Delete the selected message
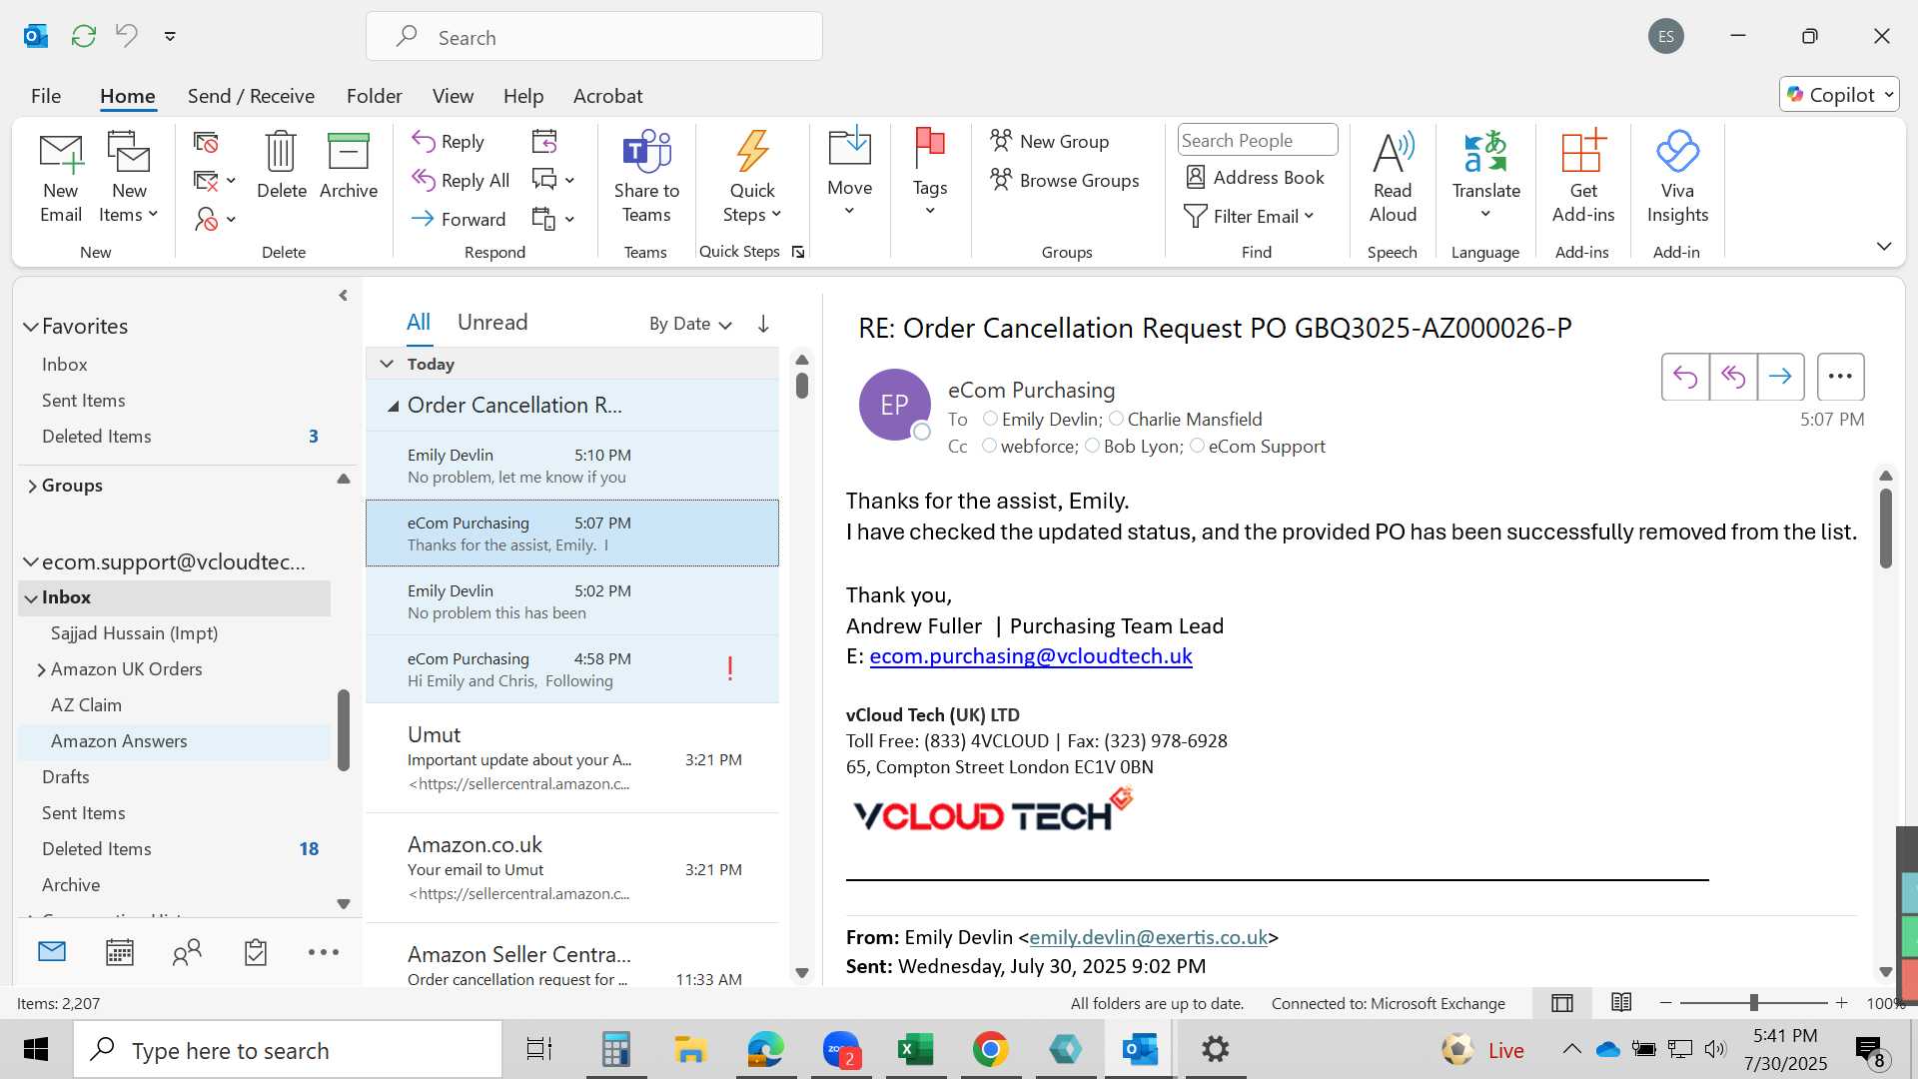This screenshot has height=1079, width=1918. coord(281,166)
